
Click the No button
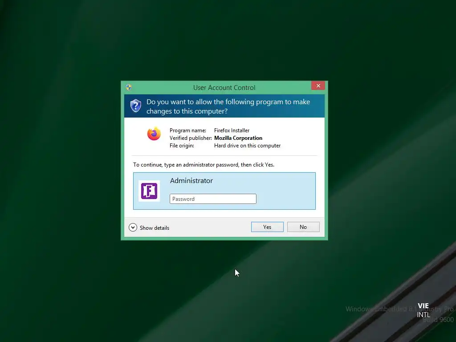(x=303, y=227)
